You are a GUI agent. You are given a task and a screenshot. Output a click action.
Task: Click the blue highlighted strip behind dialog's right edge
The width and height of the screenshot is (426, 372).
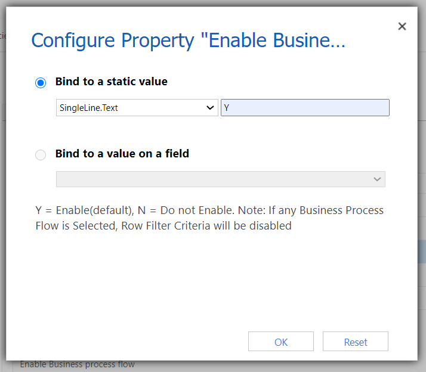coord(422,251)
